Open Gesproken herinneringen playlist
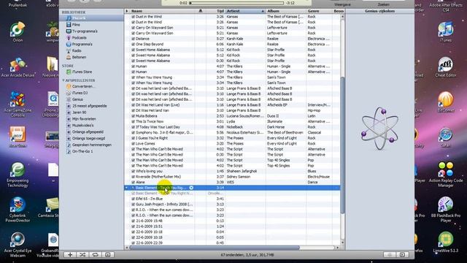467x263 pixels. pyautogui.click(x=92, y=145)
